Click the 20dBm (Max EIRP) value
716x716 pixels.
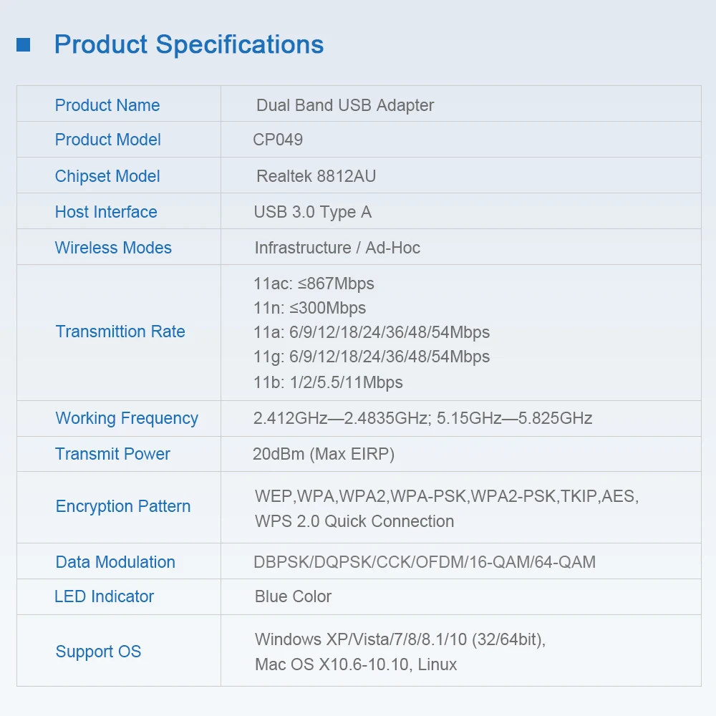coord(323,454)
